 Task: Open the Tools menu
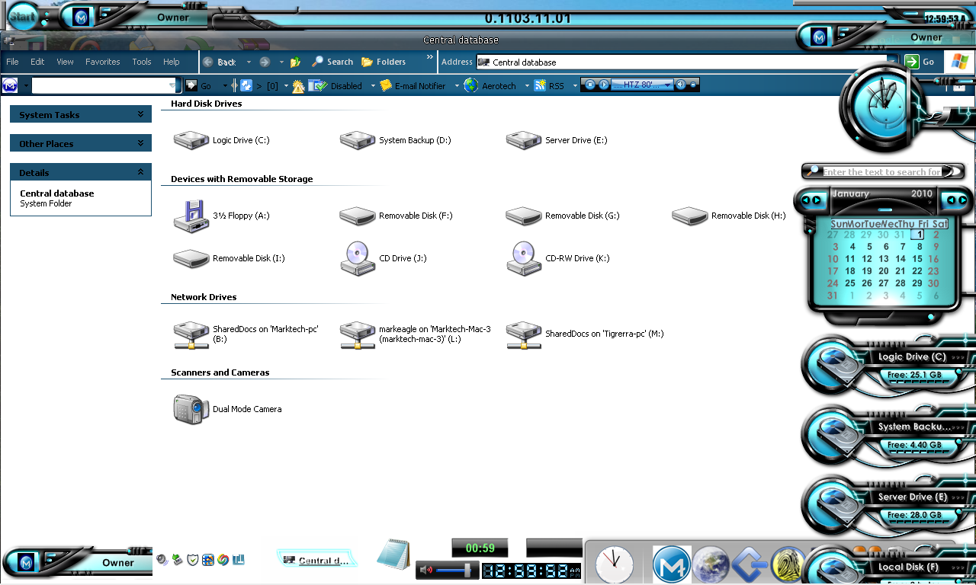tap(142, 62)
